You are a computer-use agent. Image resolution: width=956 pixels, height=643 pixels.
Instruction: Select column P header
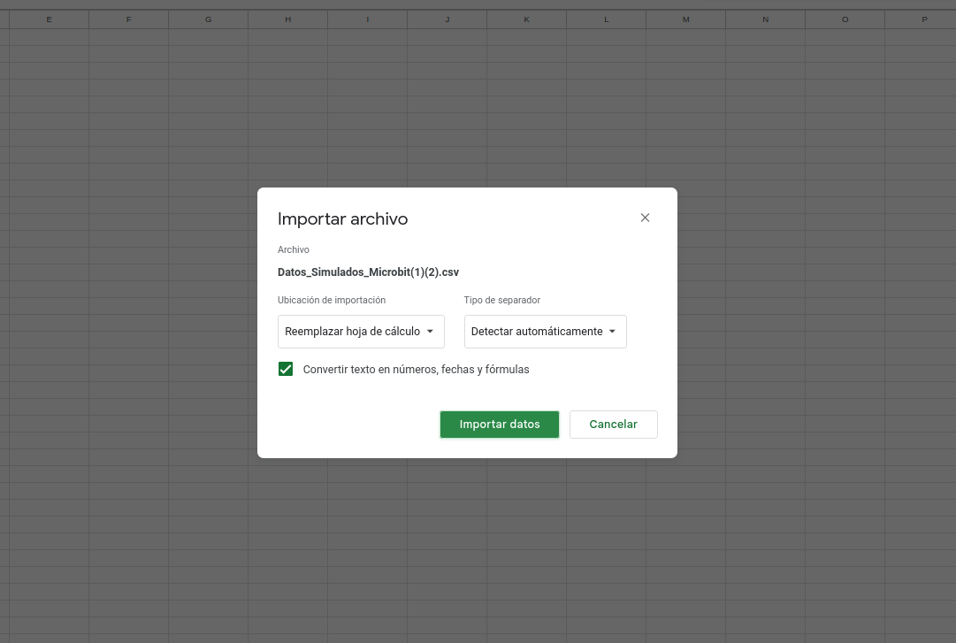(x=924, y=19)
